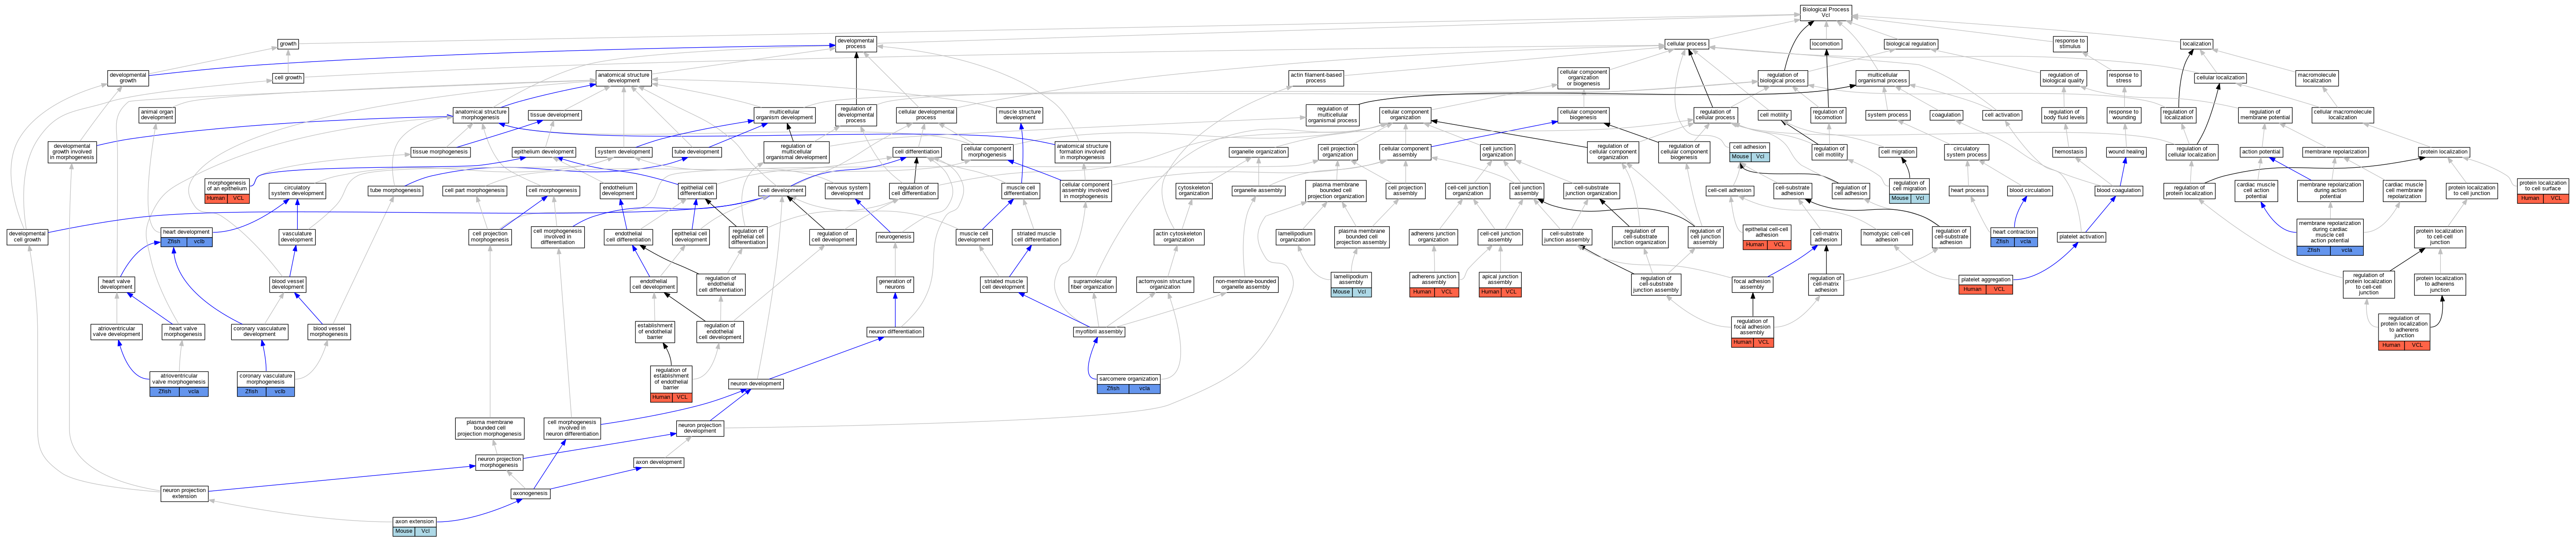The image size is (2576, 541).
Task: Click the 'axon development' node
Action: 659,462
